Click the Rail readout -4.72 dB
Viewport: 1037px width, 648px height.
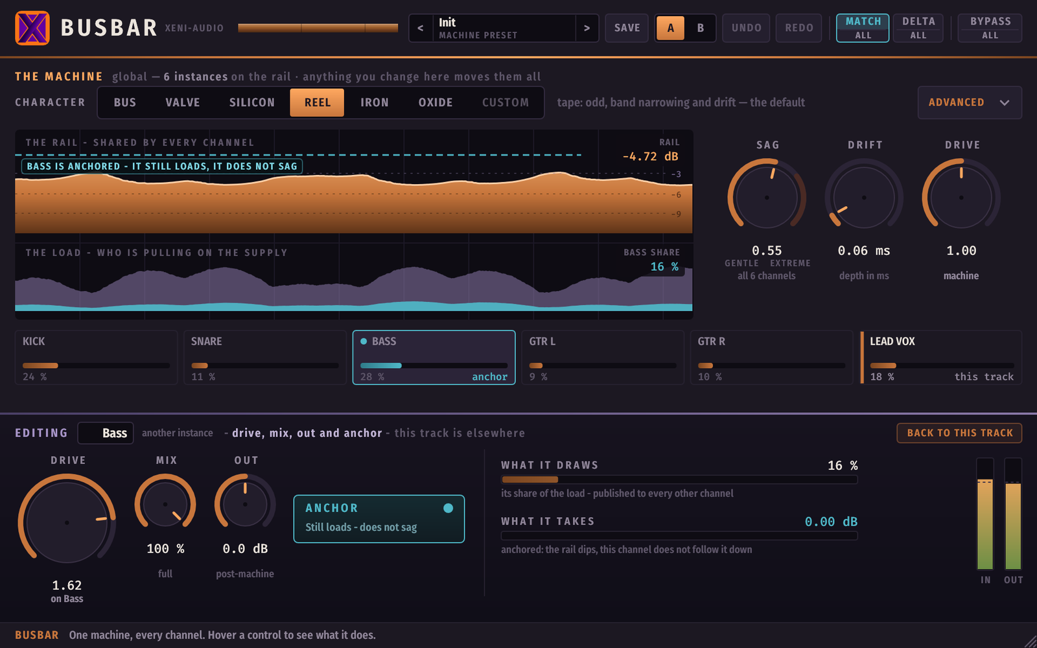[650, 157]
